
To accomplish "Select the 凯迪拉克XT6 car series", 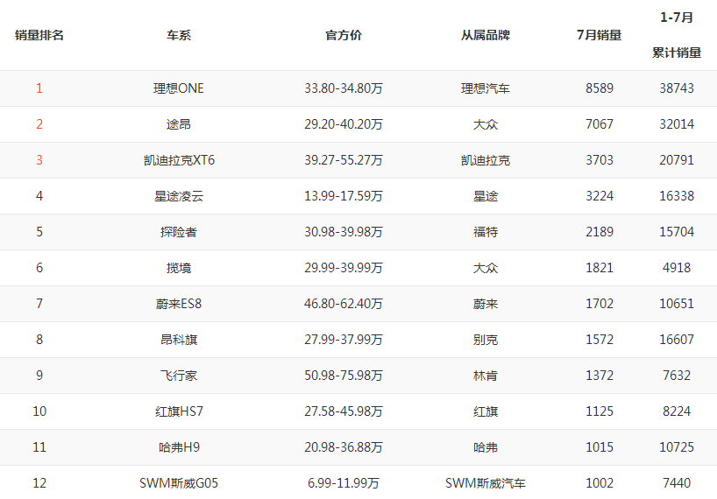I will [x=179, y=160].
